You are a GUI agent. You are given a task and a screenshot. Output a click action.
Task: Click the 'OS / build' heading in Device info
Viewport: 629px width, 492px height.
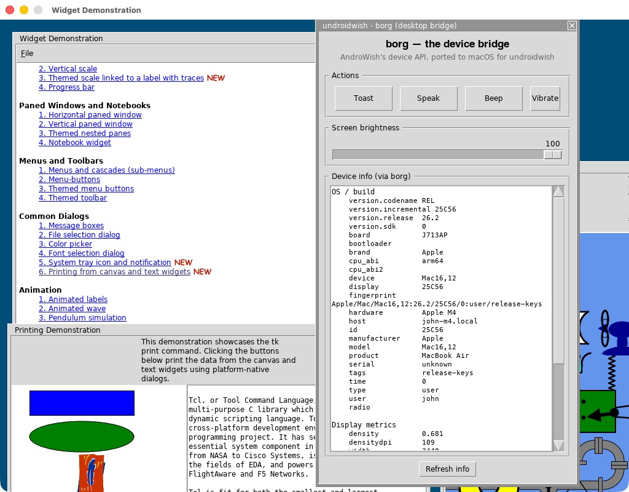[353, 192]
